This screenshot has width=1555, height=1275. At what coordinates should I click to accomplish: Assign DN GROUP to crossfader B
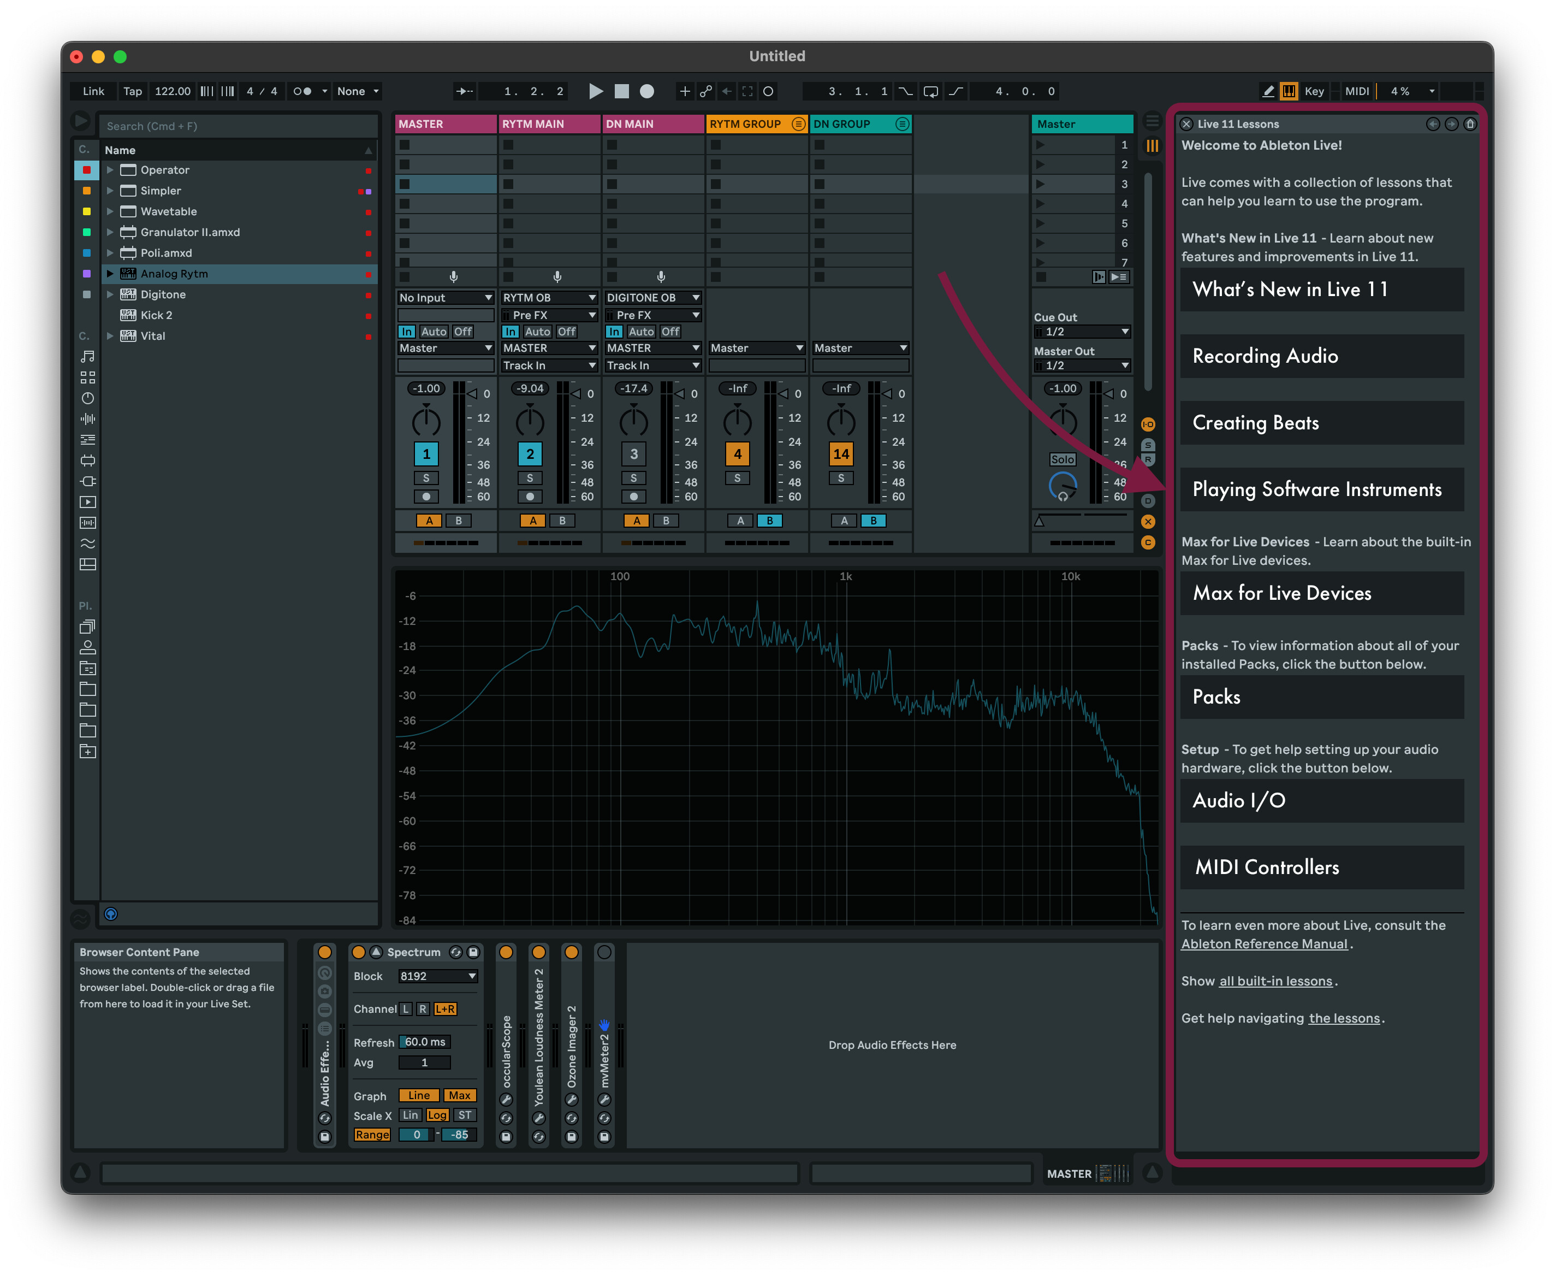pyautogui.click(x=873, y=521)
